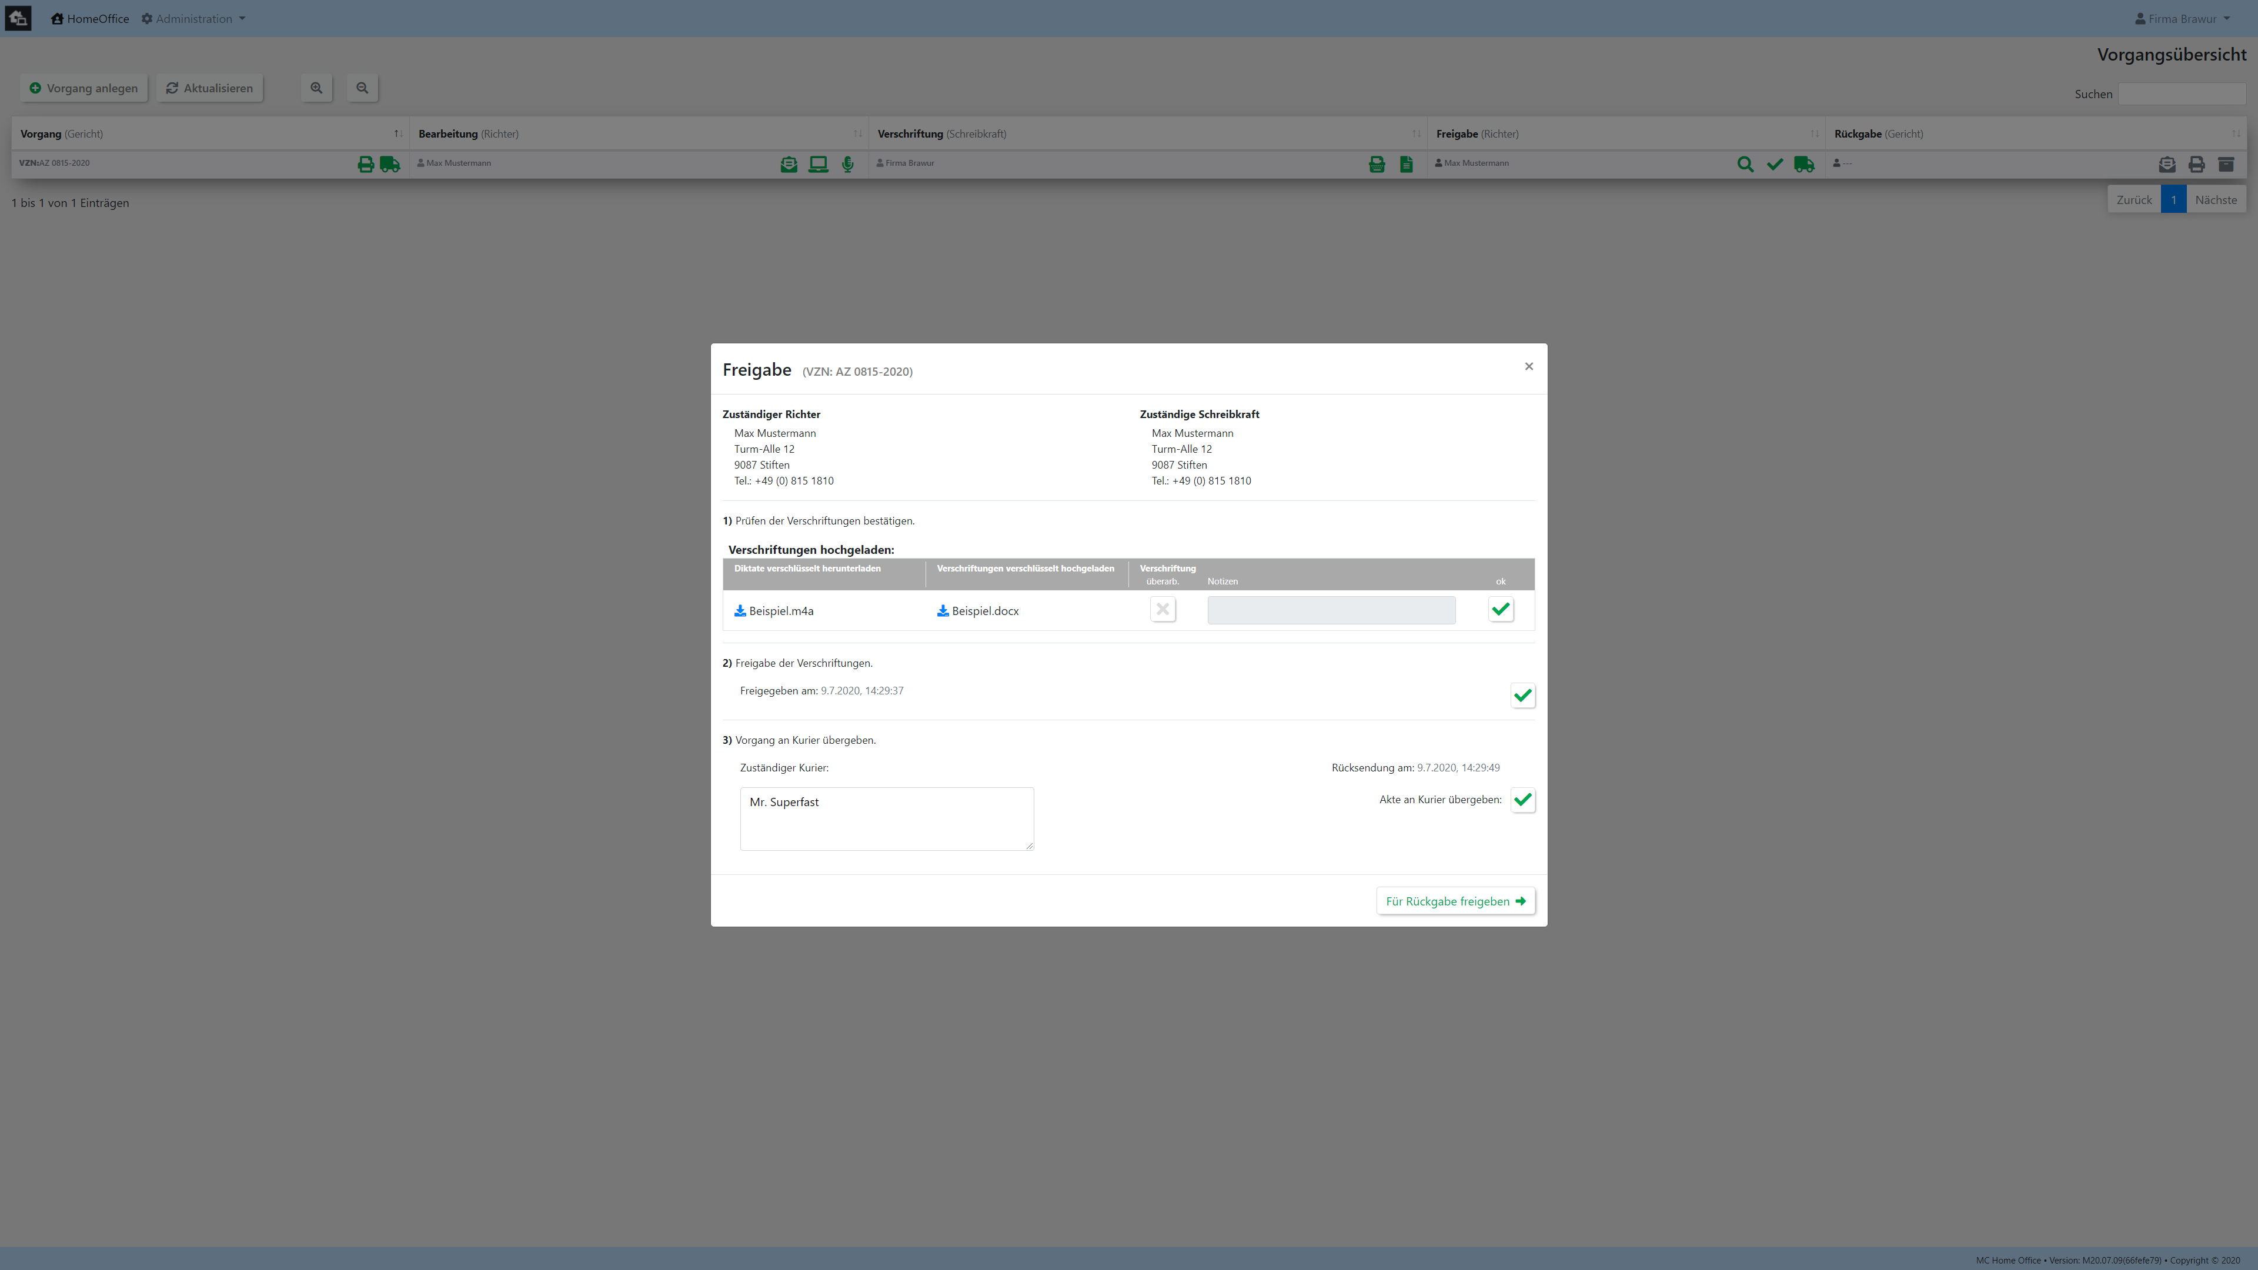Image resolution: width=2258 pixels, height=1270 pixels.
Task: Click 'Turm-Alle 12' under Zuständige Schreibkraft
Action: 1181,450
